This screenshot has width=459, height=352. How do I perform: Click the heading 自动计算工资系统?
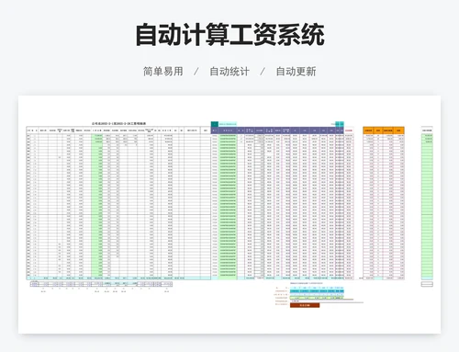pos(229,35)
